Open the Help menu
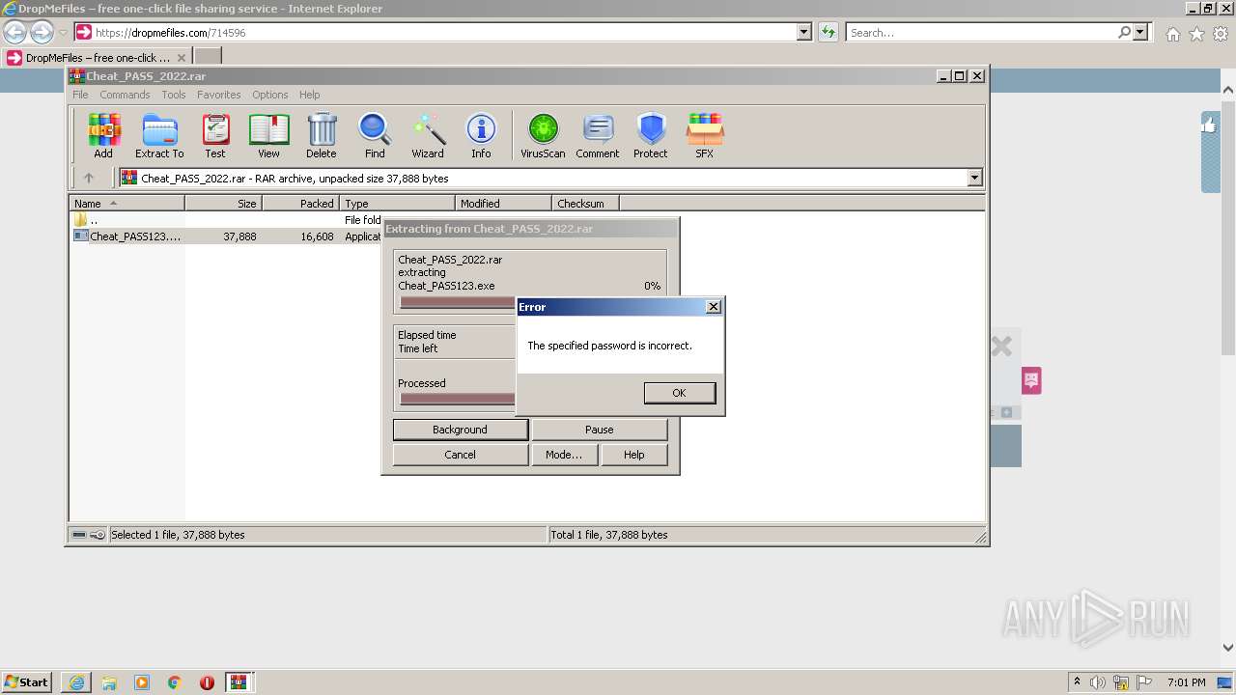The height and width of the screenshot is (695, 1236). click(309, 95)
